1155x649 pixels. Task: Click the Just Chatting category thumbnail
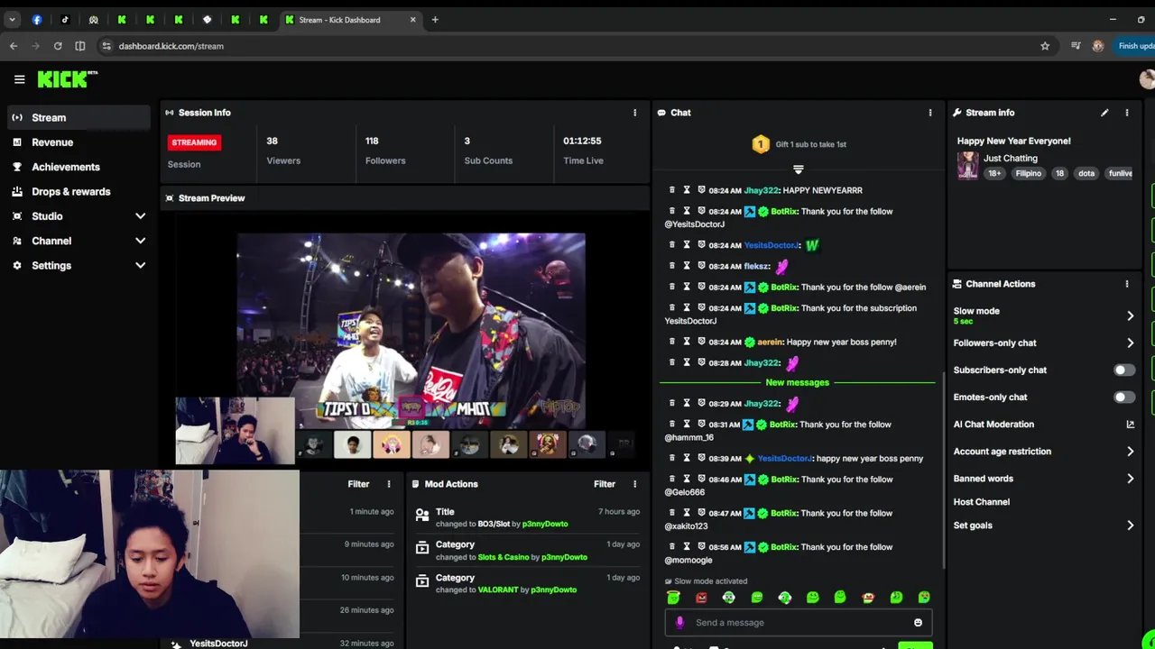pyautogui.click(x=967, y=166)
